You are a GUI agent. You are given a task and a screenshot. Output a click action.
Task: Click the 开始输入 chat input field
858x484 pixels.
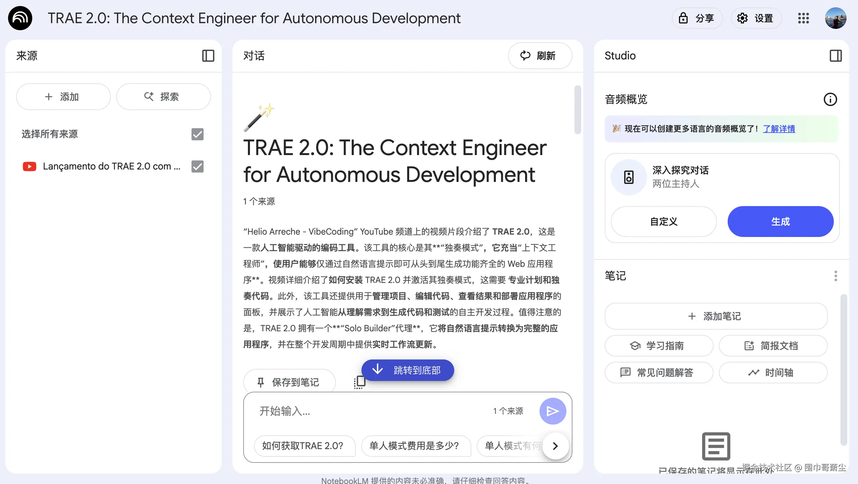[370, 411]
